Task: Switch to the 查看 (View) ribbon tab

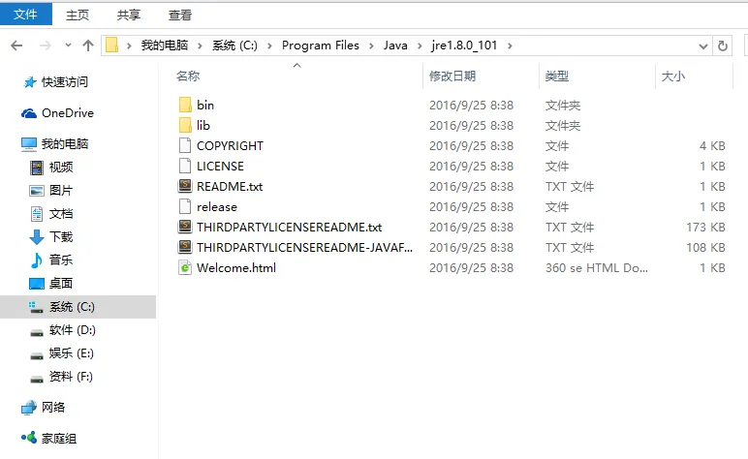Action: 180,15
